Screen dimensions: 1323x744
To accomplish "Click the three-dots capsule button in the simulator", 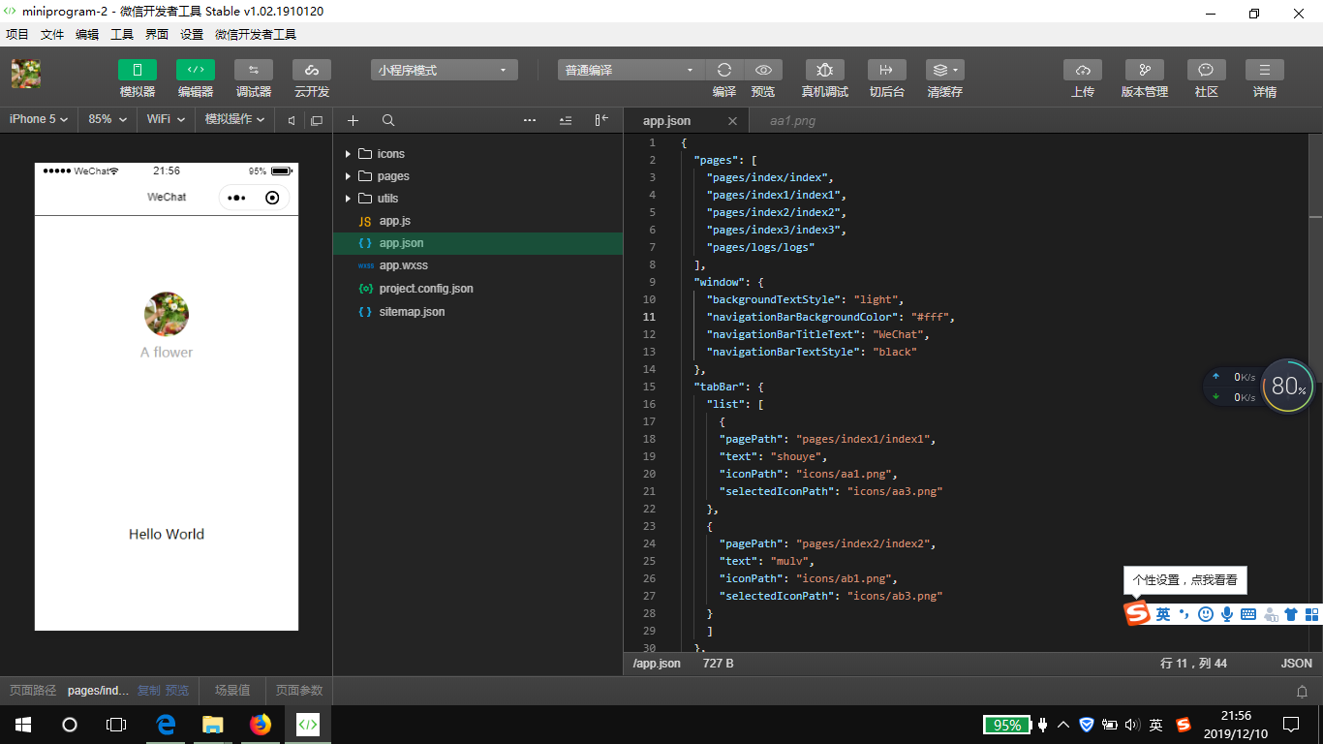I will [x=235, y=198].
